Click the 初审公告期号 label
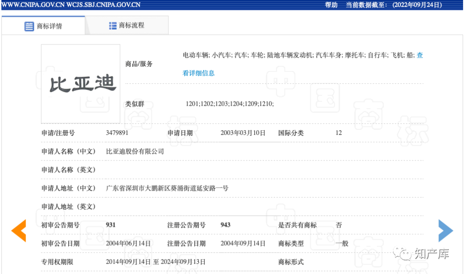This screenshot has height=274, width=464. (60, 225)
